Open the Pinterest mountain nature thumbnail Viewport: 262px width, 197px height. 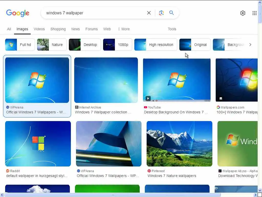click(x=179, y=144)
